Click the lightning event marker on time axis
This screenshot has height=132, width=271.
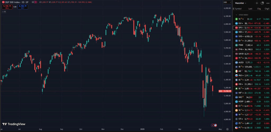pos(213,125)
